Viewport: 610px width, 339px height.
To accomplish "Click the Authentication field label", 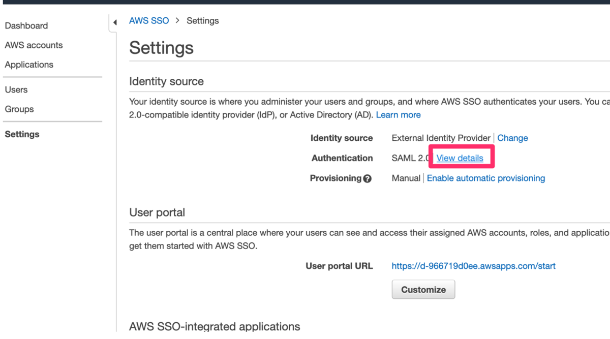I will [342, 158].
